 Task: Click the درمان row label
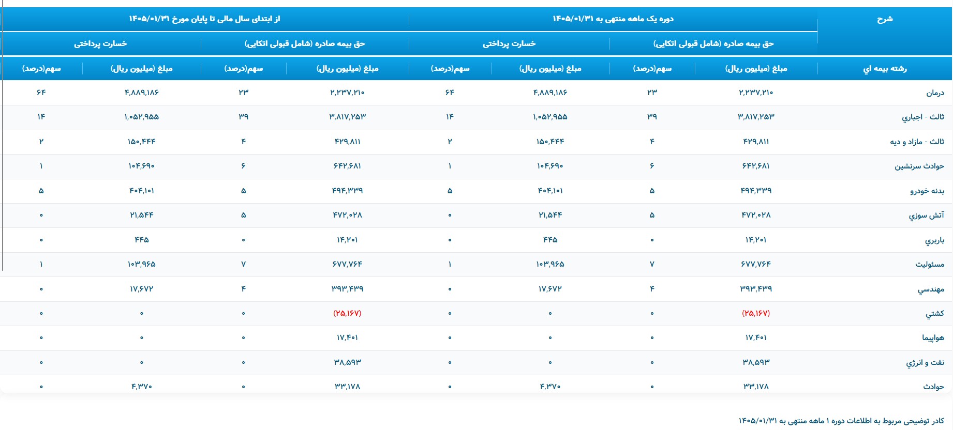tap(935, 93)
